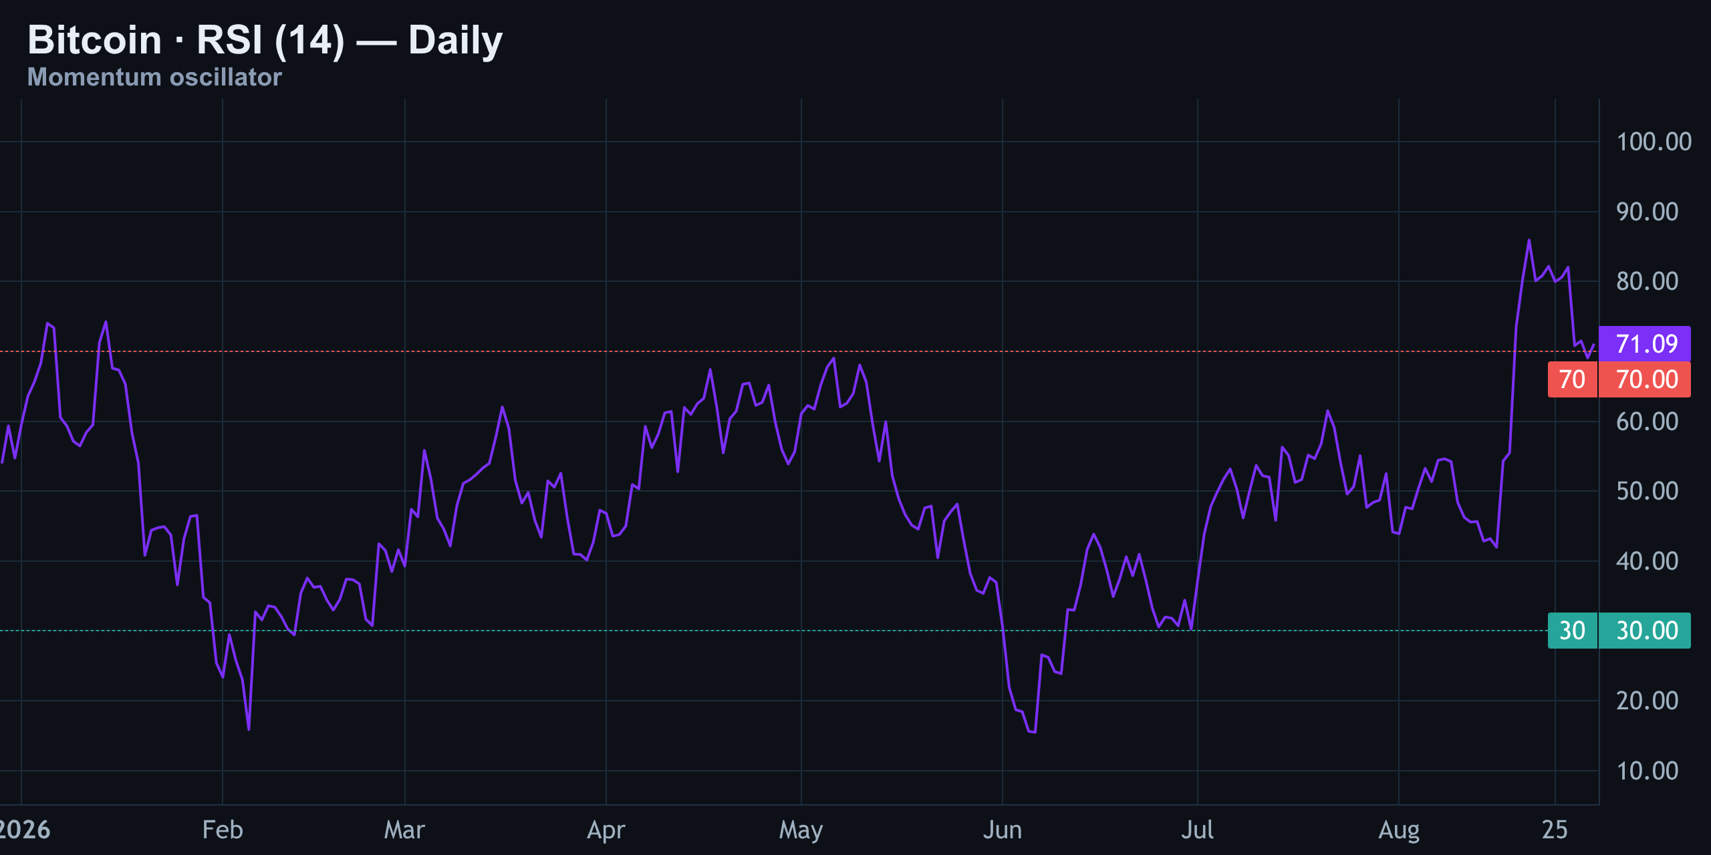Click the May date label on time axis
This screenshot has width=1711, height=855.
pos(801,830)
